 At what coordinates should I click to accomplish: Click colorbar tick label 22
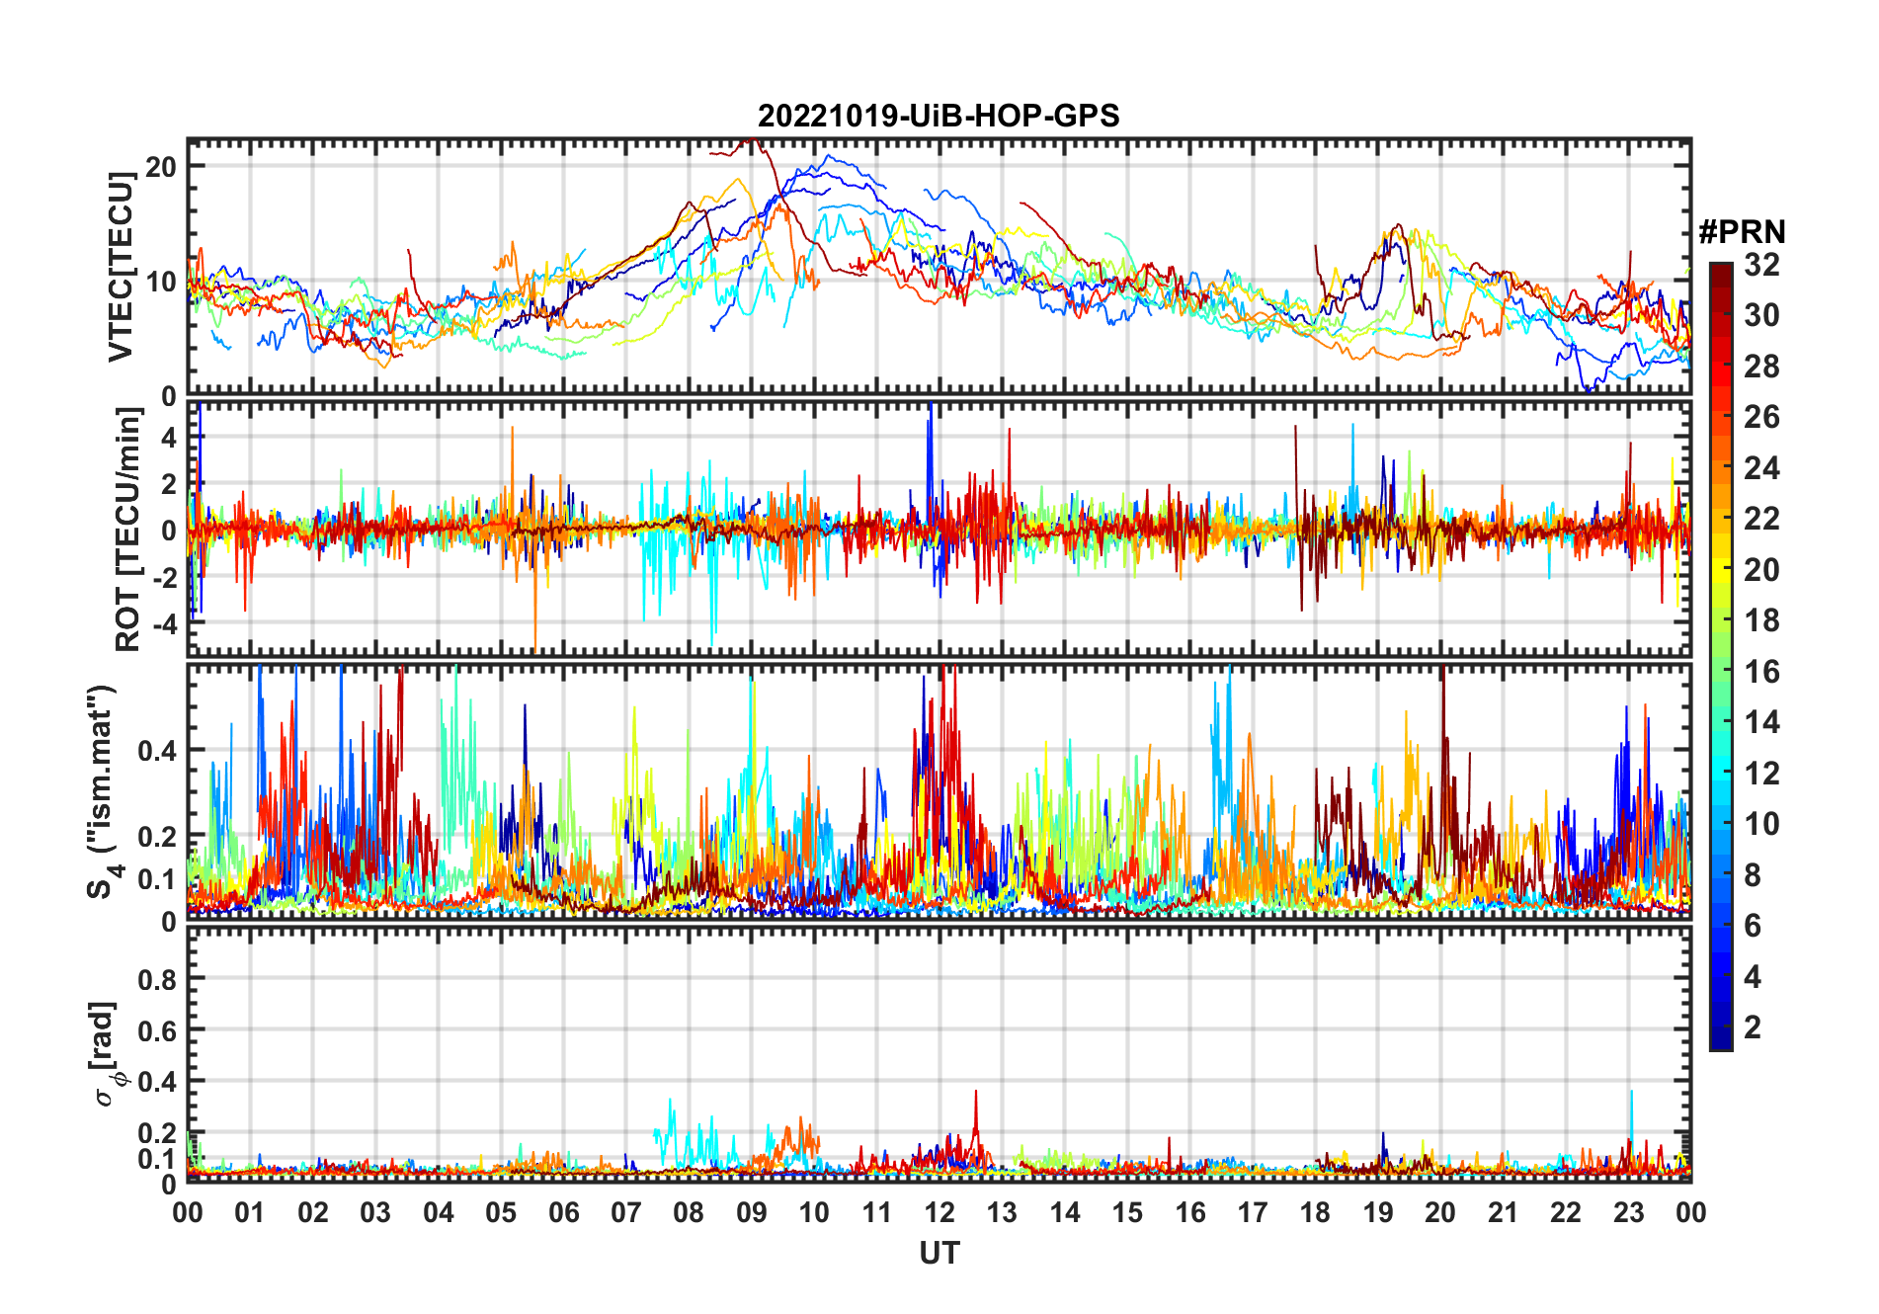pos(1762,519)
